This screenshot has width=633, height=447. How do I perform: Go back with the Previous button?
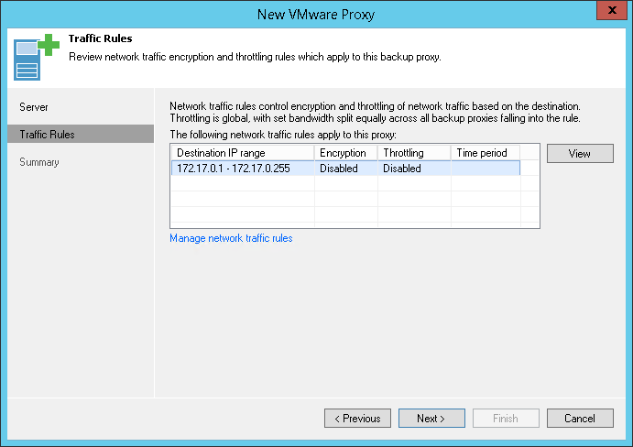[x=357, y=419]
